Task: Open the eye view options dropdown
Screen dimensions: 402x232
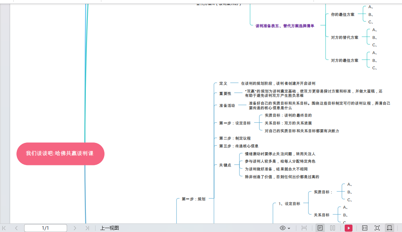Action: (285, 228)
